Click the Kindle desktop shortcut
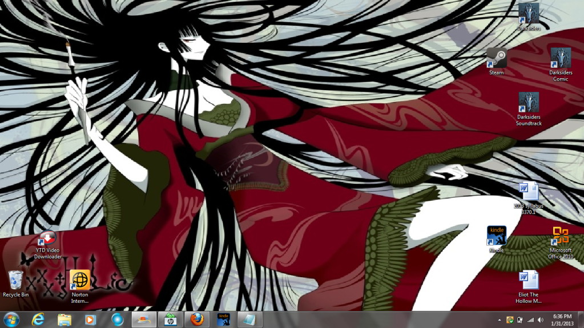584x328 pixels. pyautogui.click(x=496, y=236)
